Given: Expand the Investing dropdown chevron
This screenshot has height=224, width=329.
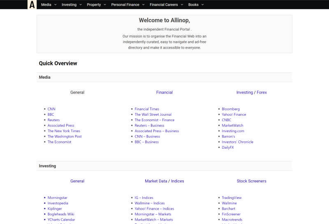Looking at the screenshot, I should coord(81,5).
